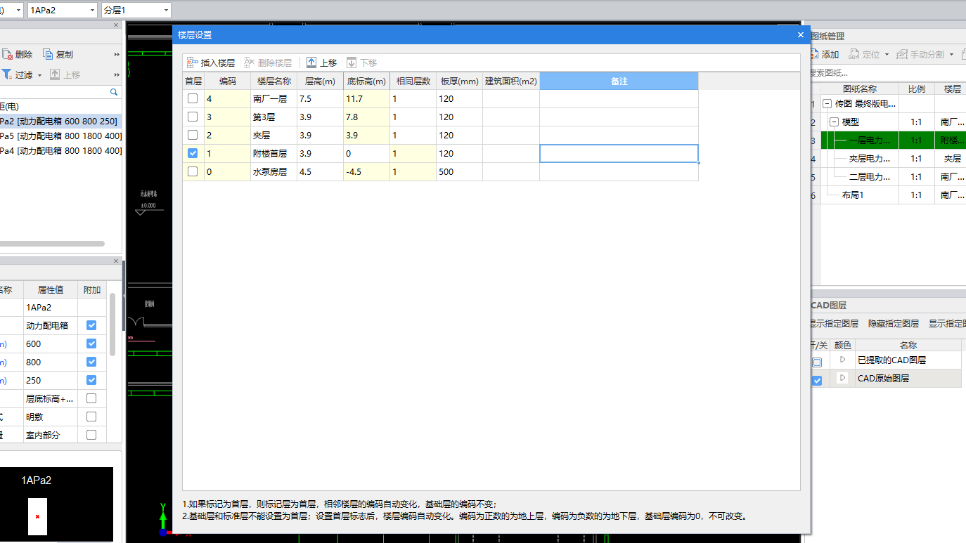This screenshot has width=966, height=543.
Task: Close the component list panel
Action: tap(116, 25)
